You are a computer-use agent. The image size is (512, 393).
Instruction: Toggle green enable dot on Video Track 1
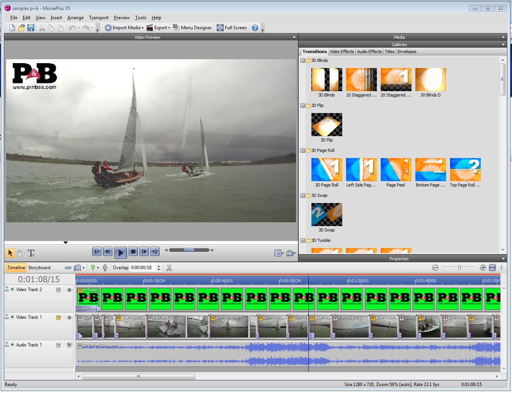(12, 317)
